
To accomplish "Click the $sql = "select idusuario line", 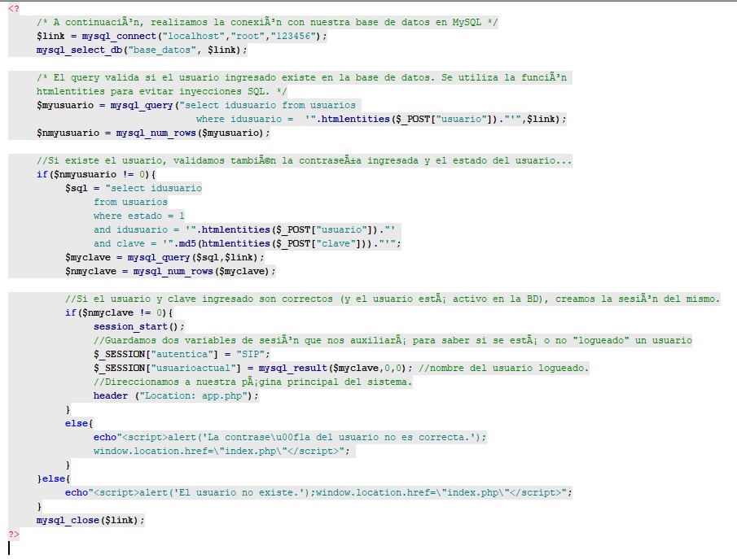I will (134, 188).
